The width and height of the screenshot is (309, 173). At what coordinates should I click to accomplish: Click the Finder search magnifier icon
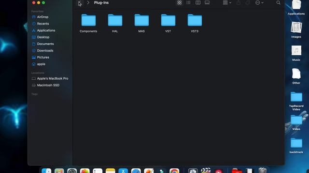pos(278,3)
